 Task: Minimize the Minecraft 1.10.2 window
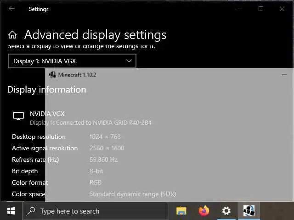click(x=284, y=75)
